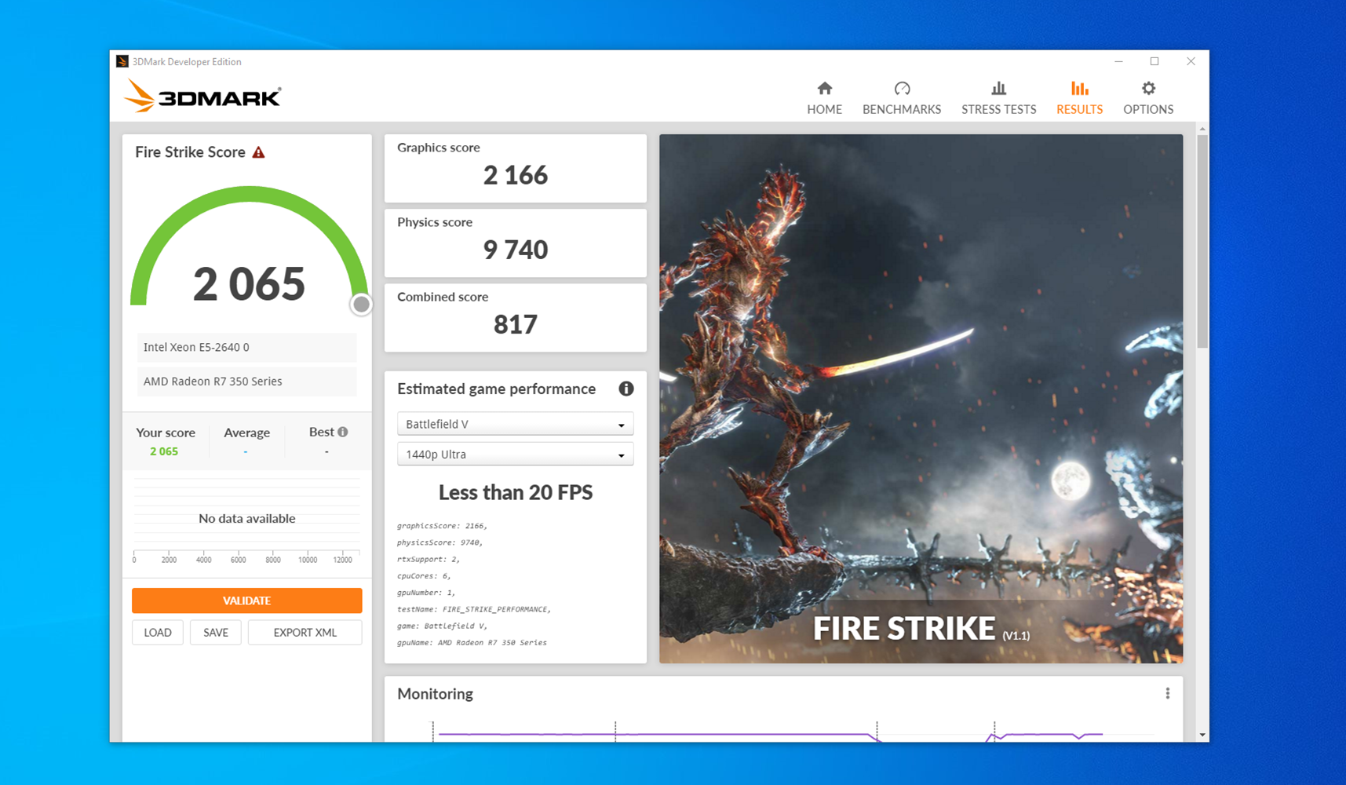The height and width of the screenshot is (785, 1346).
Task: Expand the 1440p Ultra resolution dropdown
Action: pos(515,455)
